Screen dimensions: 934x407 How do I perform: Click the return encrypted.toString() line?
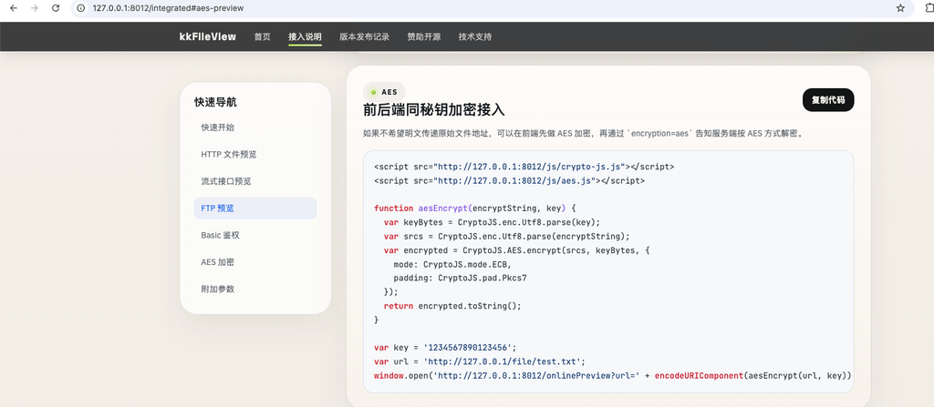452,306
